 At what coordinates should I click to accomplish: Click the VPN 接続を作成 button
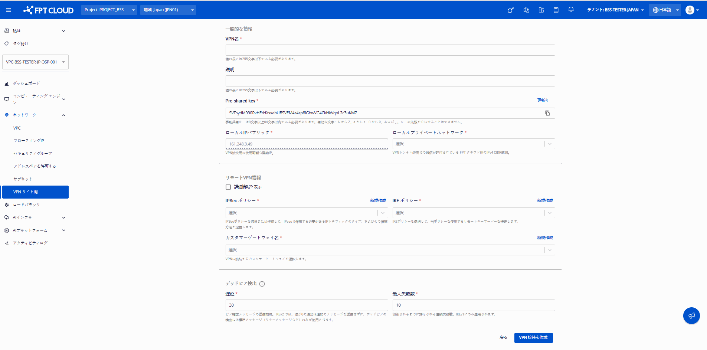(x=533, y=338)
